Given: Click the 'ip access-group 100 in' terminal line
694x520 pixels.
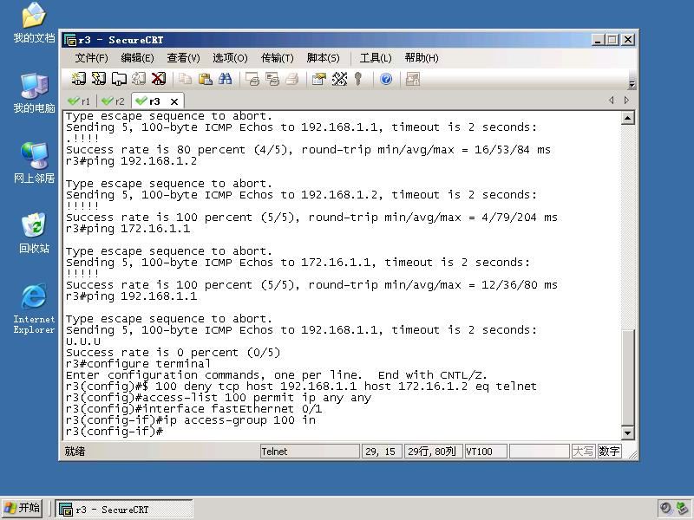Looking at the screenshot, I should [x=190, y=420].
